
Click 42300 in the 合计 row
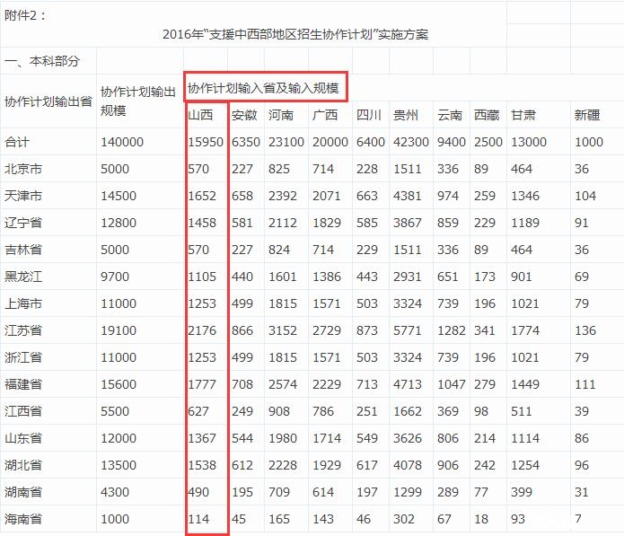click(x=411, y=142)
